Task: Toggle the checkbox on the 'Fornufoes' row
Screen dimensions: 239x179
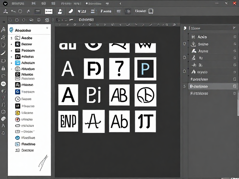Action: [235, 79]
